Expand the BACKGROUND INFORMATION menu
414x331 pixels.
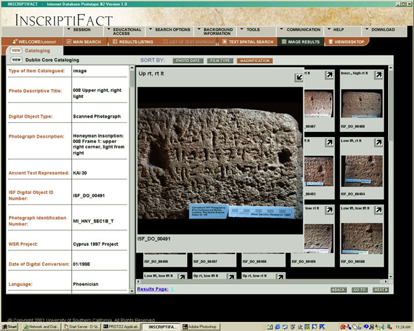215,32
